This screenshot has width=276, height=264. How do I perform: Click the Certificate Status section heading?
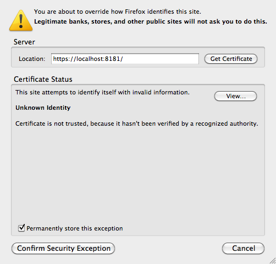click(x=43, y=79)
